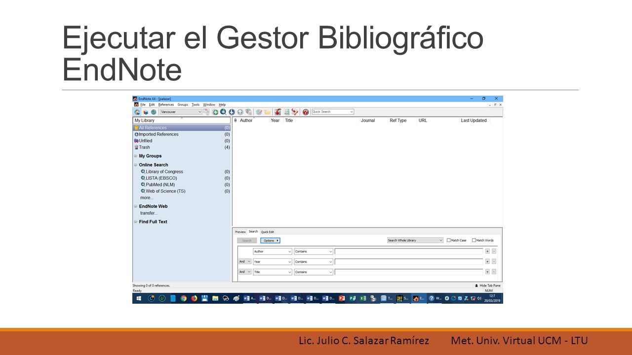Open the File menu
The height and width of the screenshot is (355, 632).
tap(143, 105)
